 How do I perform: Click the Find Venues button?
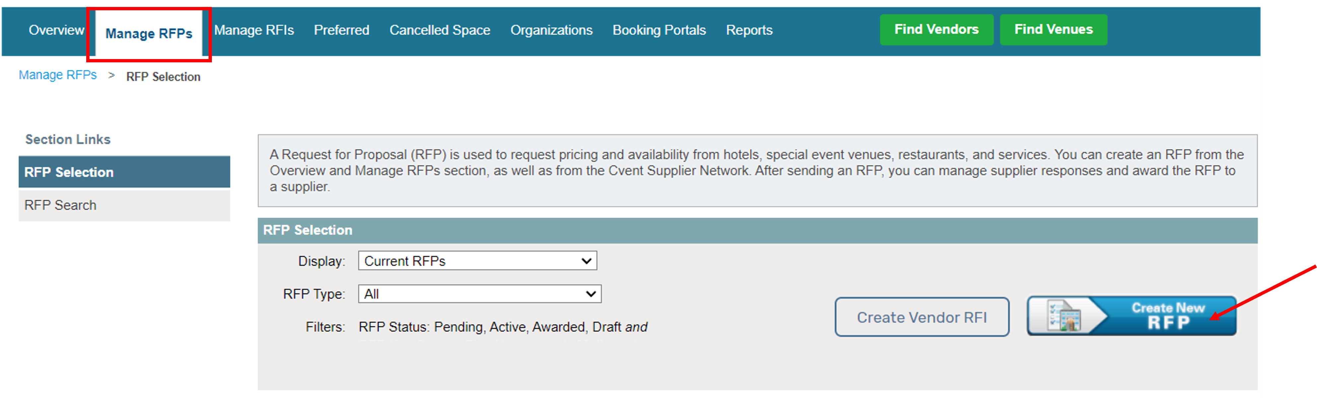pos(1054,29)
